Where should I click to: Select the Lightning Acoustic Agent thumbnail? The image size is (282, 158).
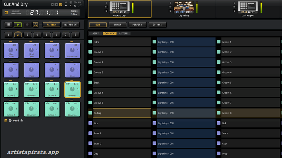tap(183, 8)
